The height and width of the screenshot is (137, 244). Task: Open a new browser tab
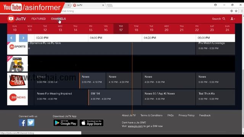point(110,5)
